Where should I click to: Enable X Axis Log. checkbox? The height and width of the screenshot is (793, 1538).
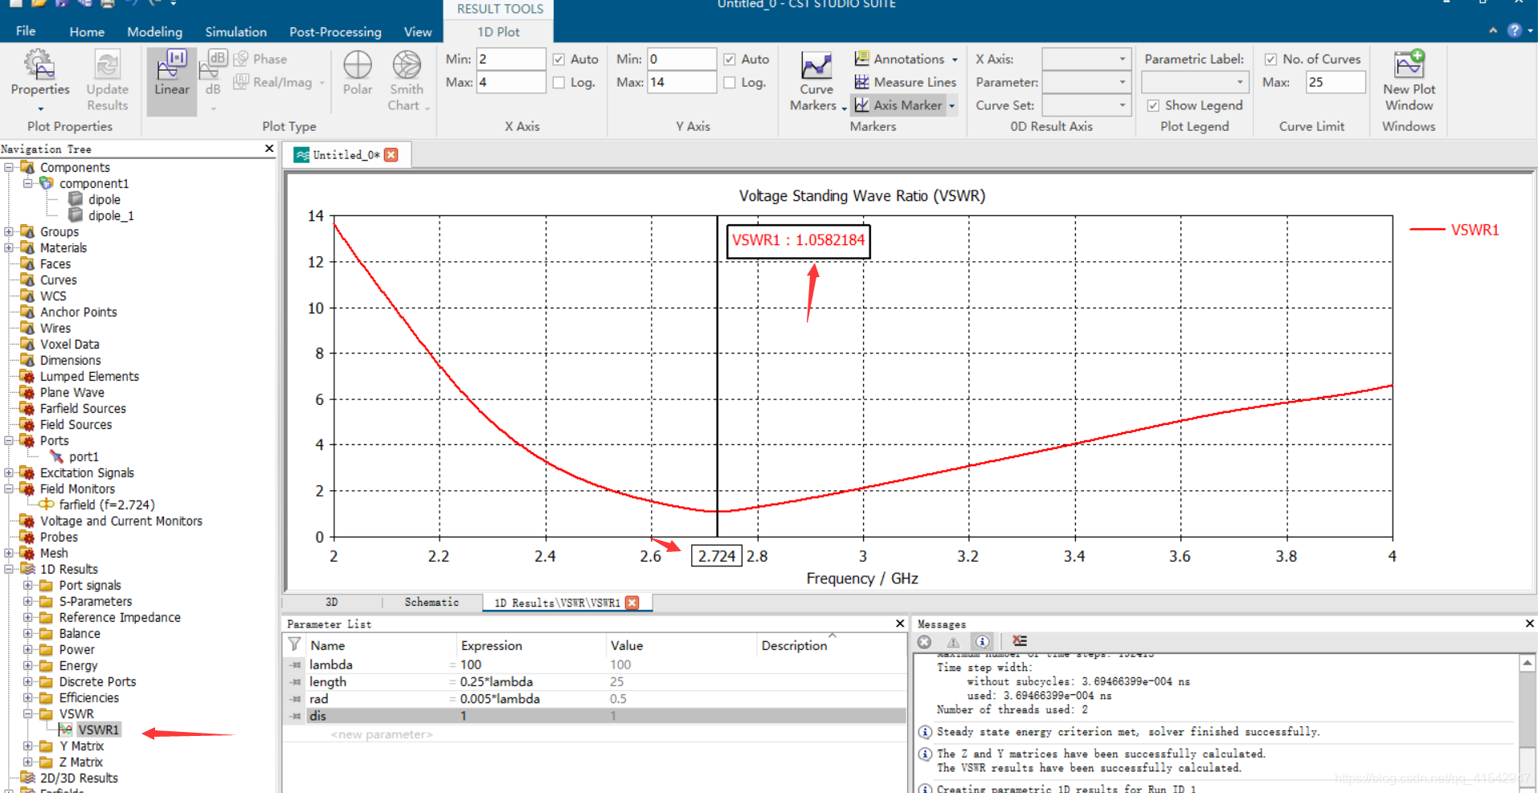(x=558, y=83)
